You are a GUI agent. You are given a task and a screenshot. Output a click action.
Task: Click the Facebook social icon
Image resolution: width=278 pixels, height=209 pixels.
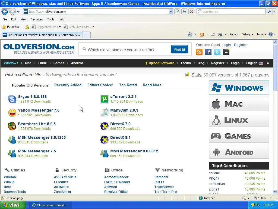[208, 52]
